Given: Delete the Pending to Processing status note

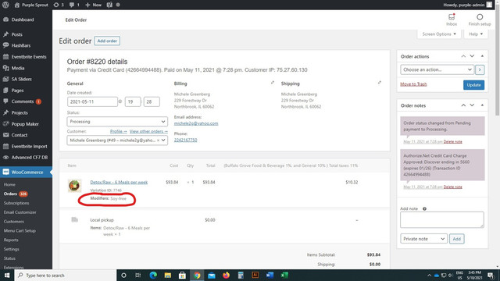Looking at the screenshot, I should [453, 141].
